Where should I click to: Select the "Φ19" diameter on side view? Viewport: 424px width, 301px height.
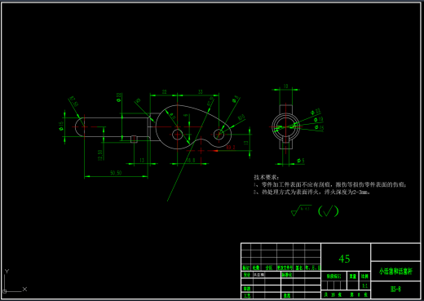[x=318, y=119]
